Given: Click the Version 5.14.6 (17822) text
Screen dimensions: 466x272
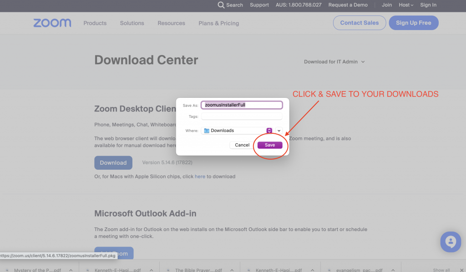Looking at the screenshot, I should pos(167,163).
